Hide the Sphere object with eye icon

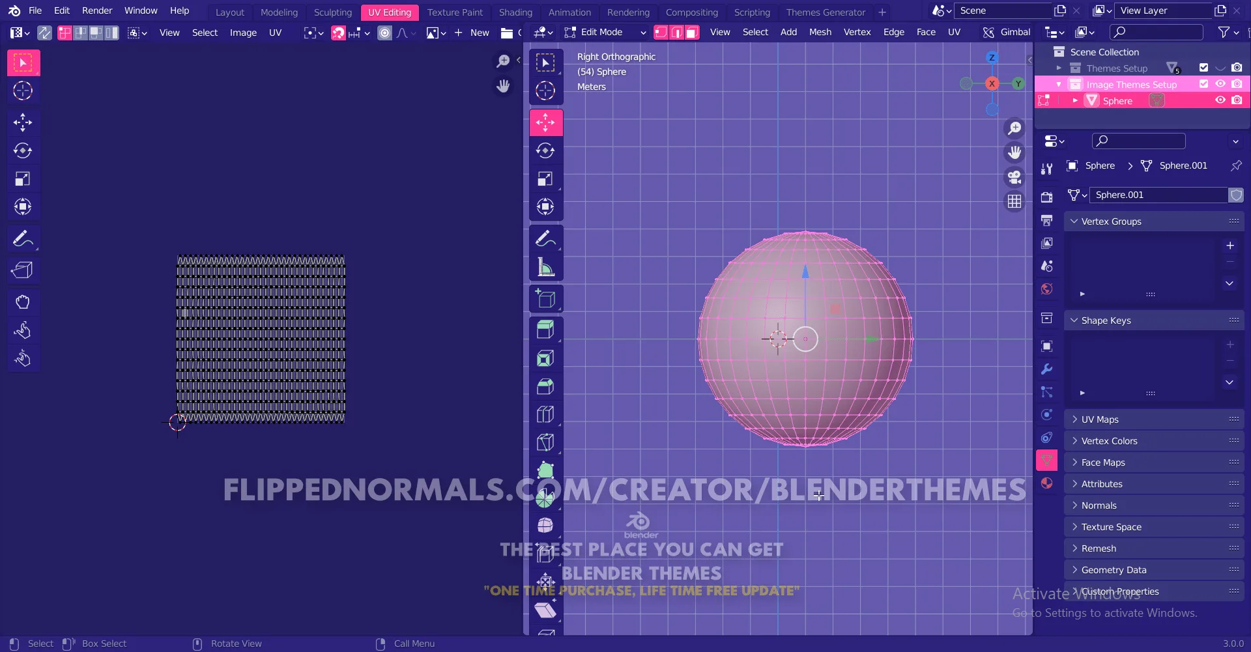(x=1220, y=100)
